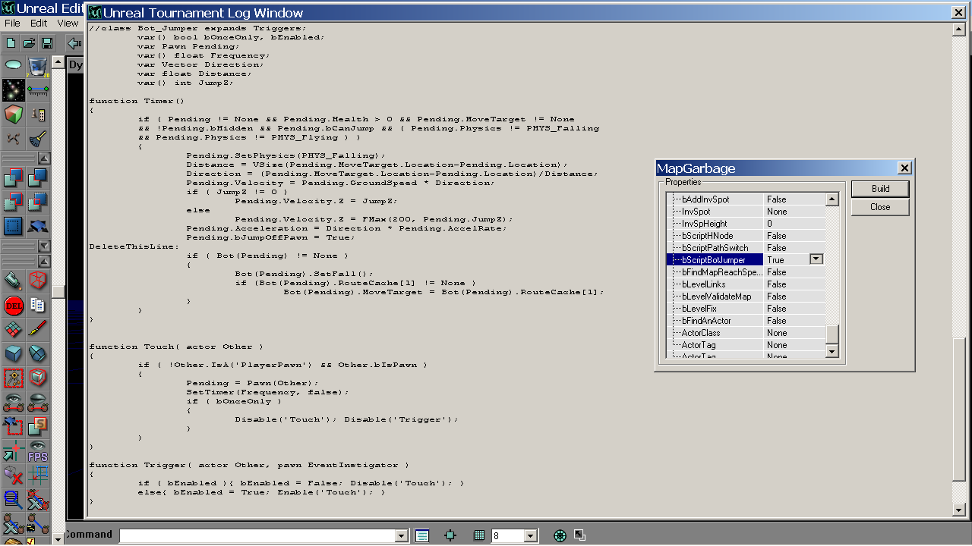
Task: Click MapGarbage properties scrollbar down arrow
Action: 832,351
